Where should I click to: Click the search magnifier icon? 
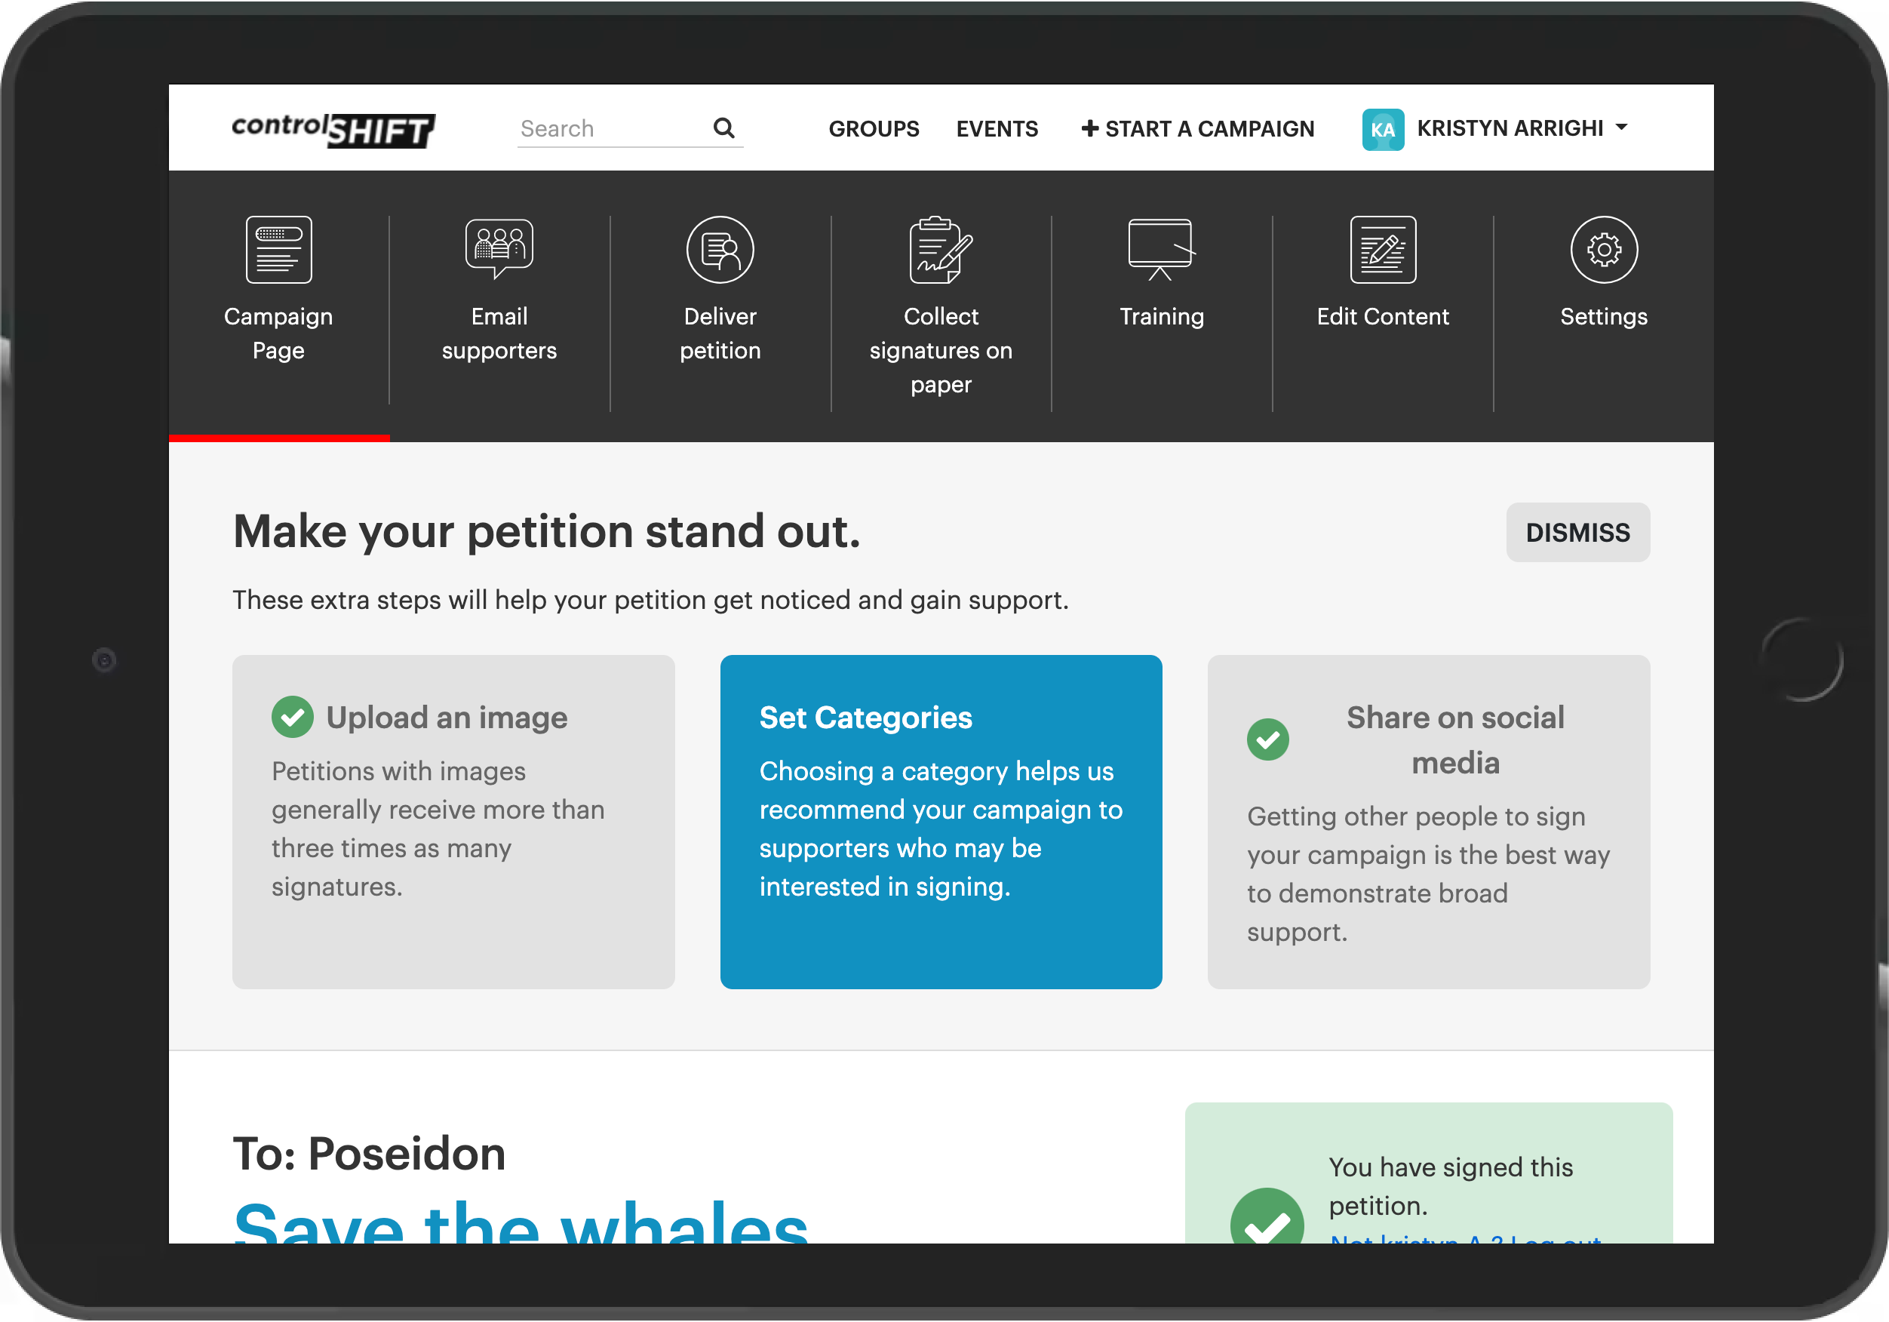[726, 128]
